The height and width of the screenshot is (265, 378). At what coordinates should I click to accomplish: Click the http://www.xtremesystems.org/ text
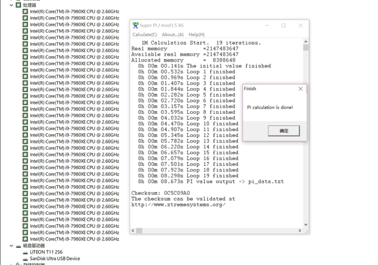[x=179, y=205]
